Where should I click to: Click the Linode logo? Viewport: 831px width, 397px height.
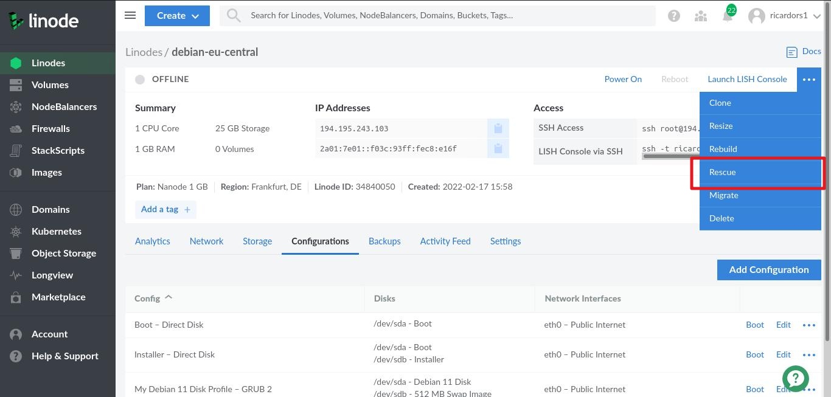43,21
